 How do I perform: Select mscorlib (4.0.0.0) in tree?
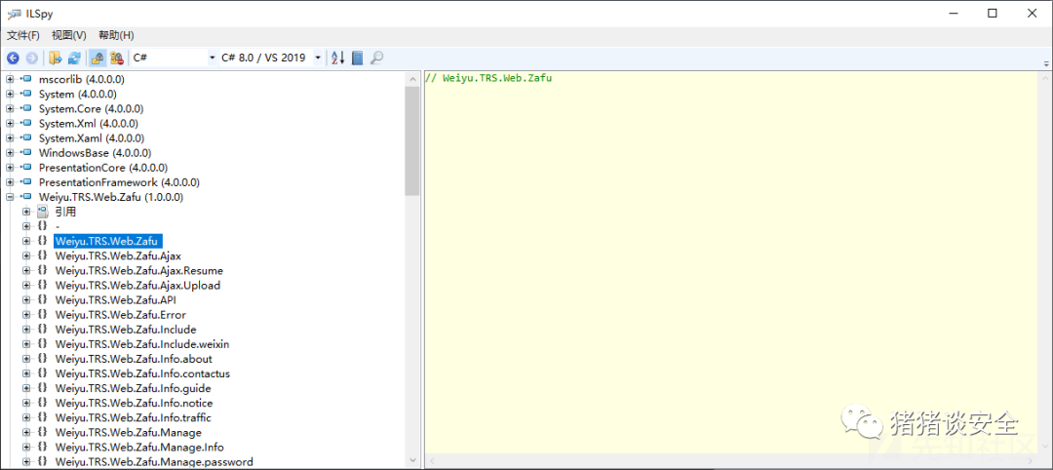pyautogui.click(x=81, y=79)
